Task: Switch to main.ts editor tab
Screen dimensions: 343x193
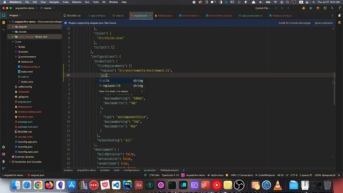Action: click(118, 16)
